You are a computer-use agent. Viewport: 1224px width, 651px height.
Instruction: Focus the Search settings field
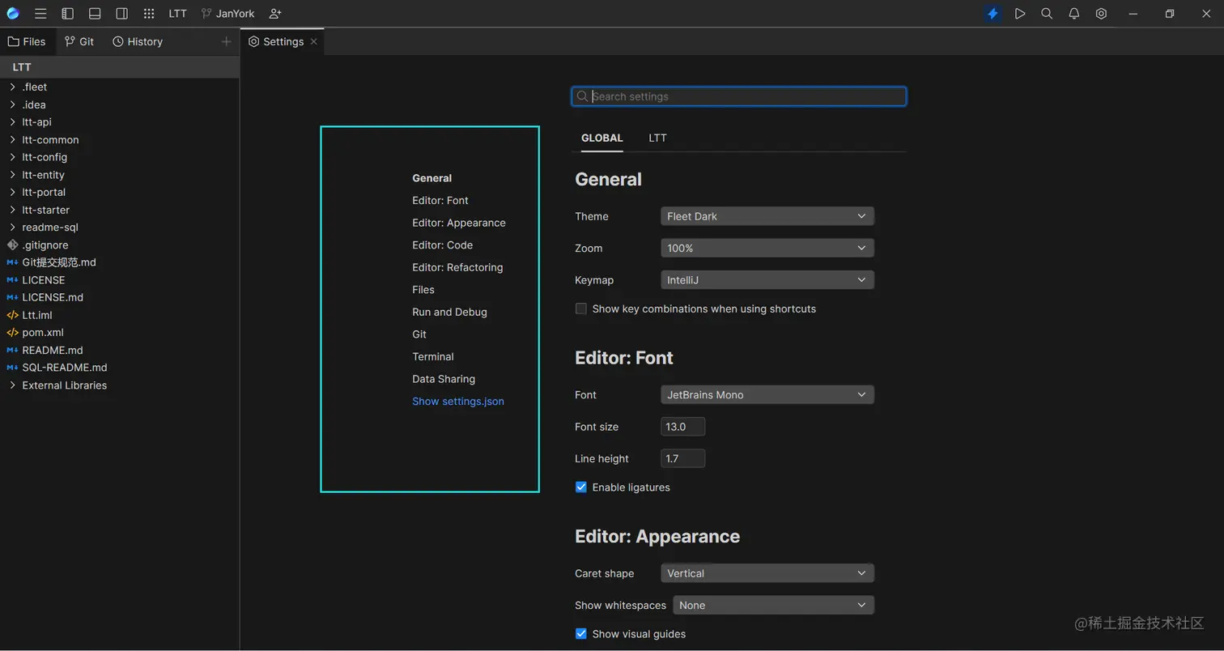(739, 96)
